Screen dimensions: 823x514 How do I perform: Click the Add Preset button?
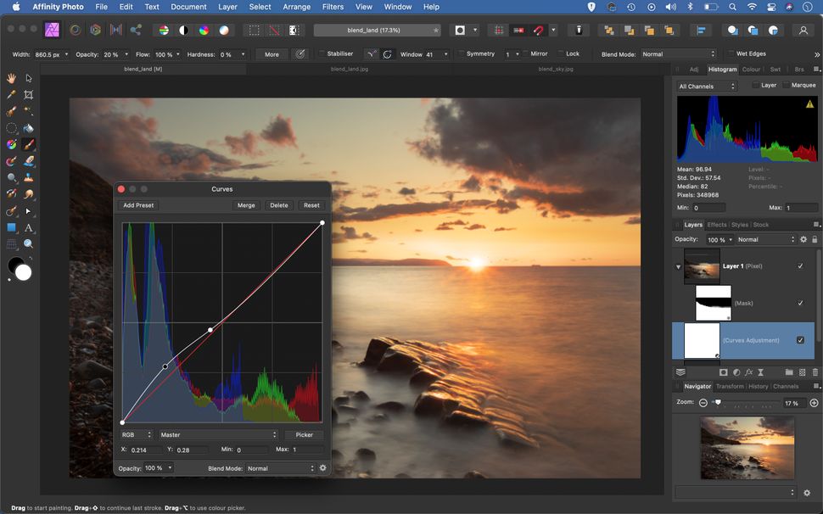(x=137, y=204)
